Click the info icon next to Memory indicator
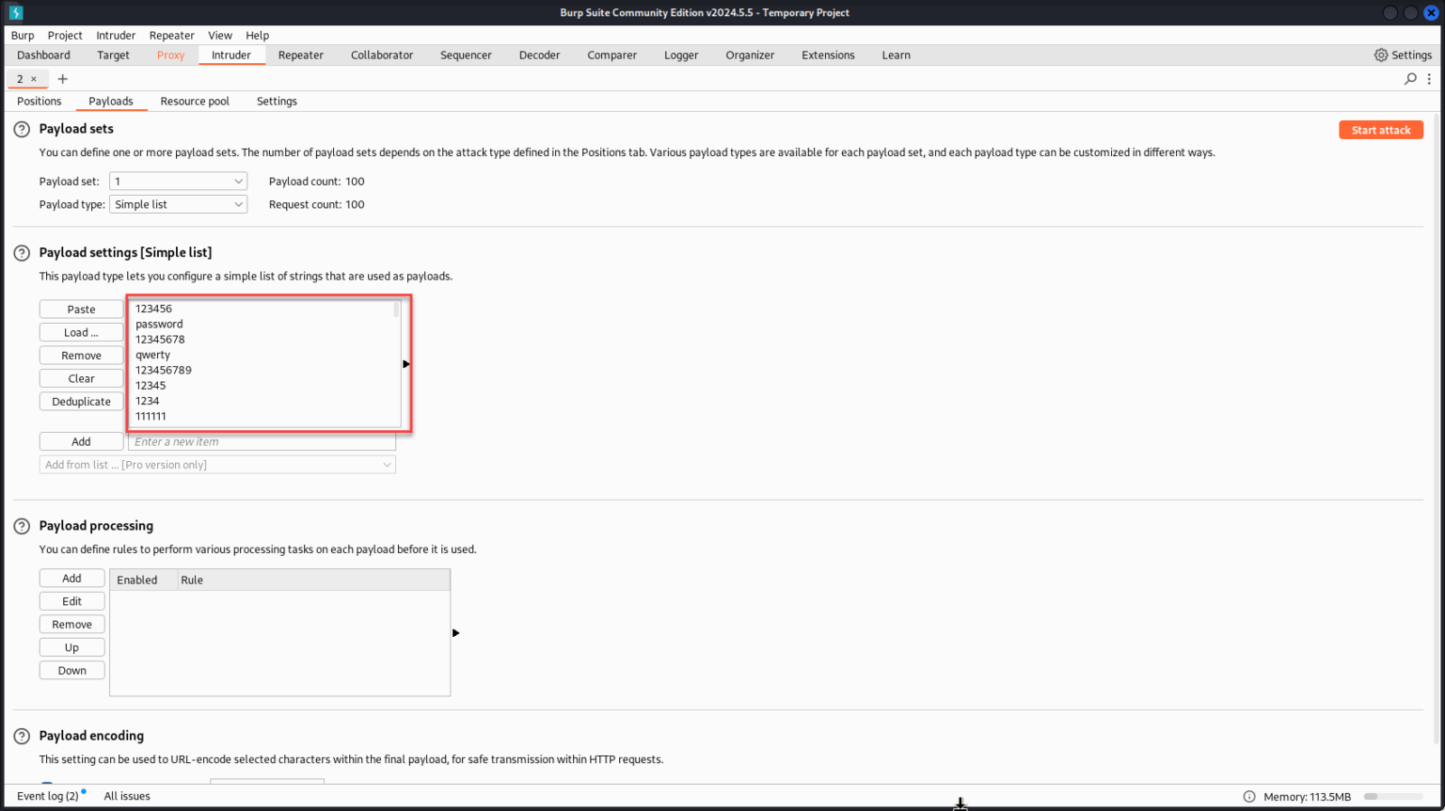 pyautogui.click(x=1248, y=796)
